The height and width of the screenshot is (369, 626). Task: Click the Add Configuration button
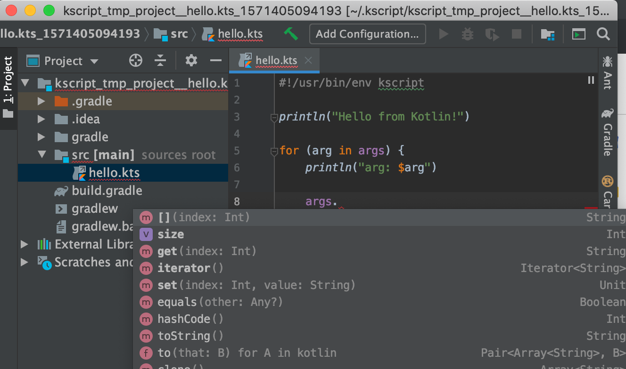(x=367, y=33)
